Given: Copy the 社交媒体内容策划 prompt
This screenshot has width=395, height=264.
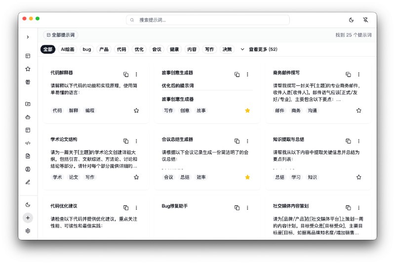Looking at the screenshot, I should click(x=348, y=208).
